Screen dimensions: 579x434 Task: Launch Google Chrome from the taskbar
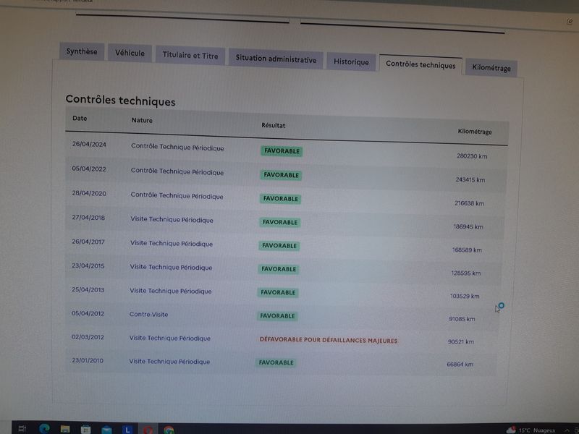(x=169, y=430)
